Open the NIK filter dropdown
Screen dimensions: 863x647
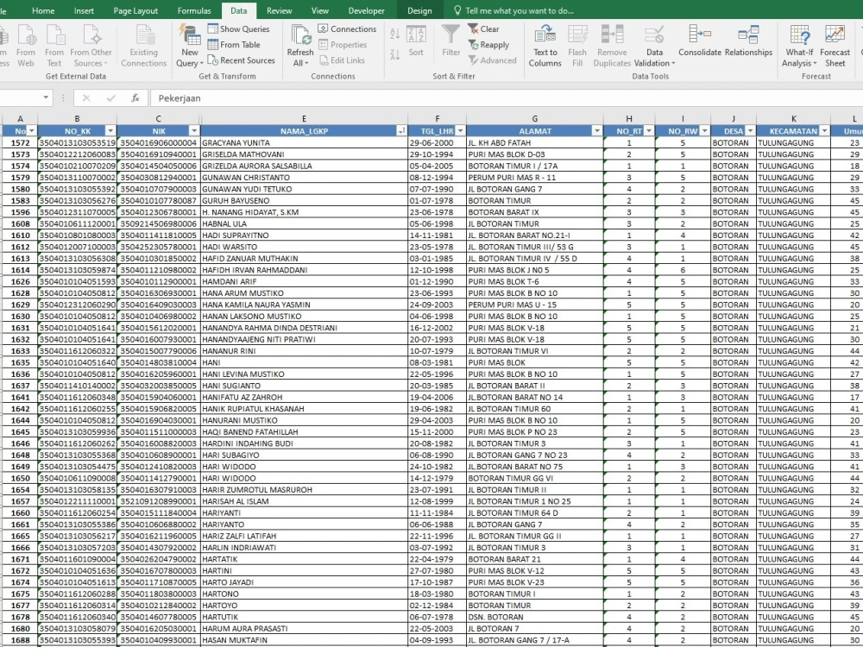point(193,131)
